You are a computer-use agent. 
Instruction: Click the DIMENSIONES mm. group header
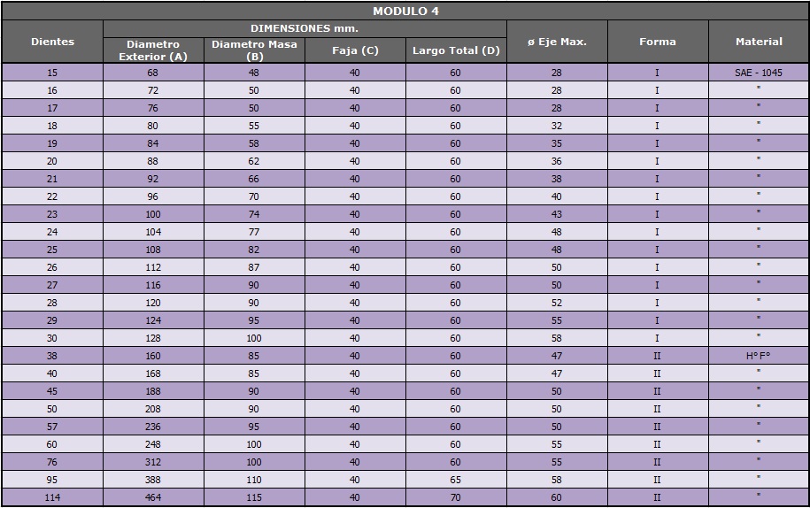click(x=305, y=29)
